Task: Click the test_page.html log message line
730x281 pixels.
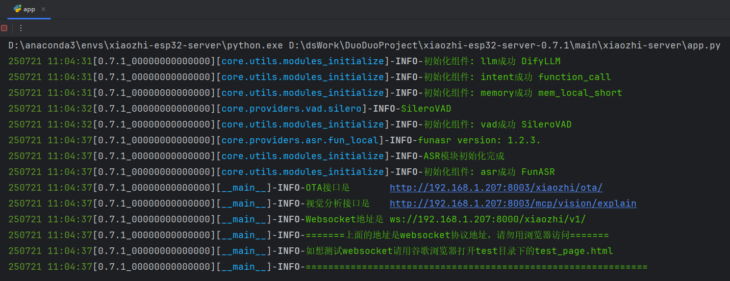Action: (311, 251)
